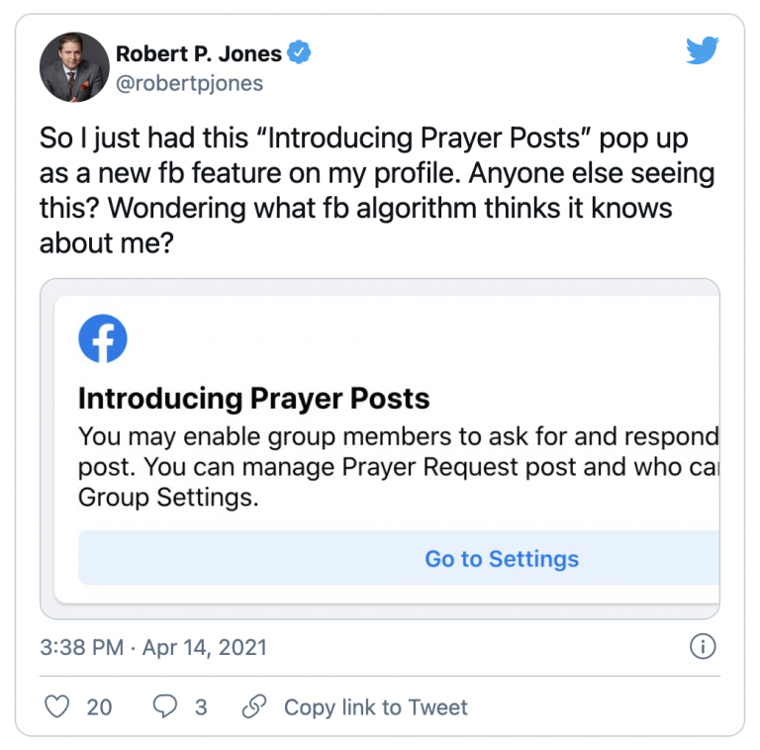Click the prayer posts description text in image
This screenshot has width=760, height=750.
point(399,467)
